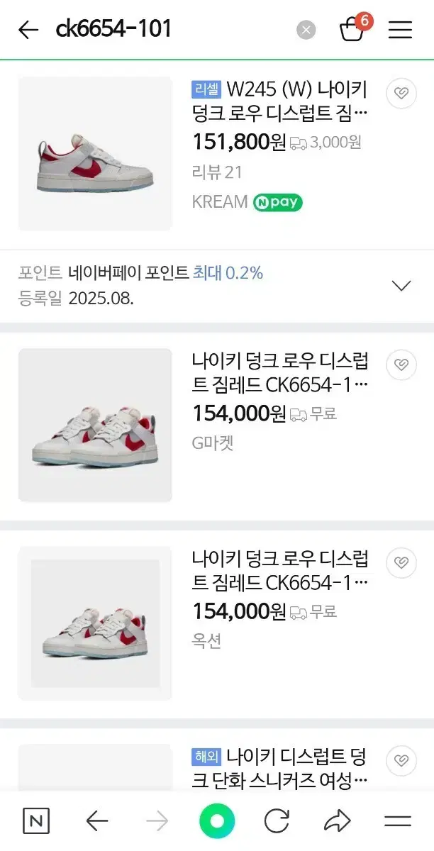Toggle wishlist heart for G마켓 listing
Image resolution: width=434 pixels, height=851 pixels.
click(x=401, y=365)
